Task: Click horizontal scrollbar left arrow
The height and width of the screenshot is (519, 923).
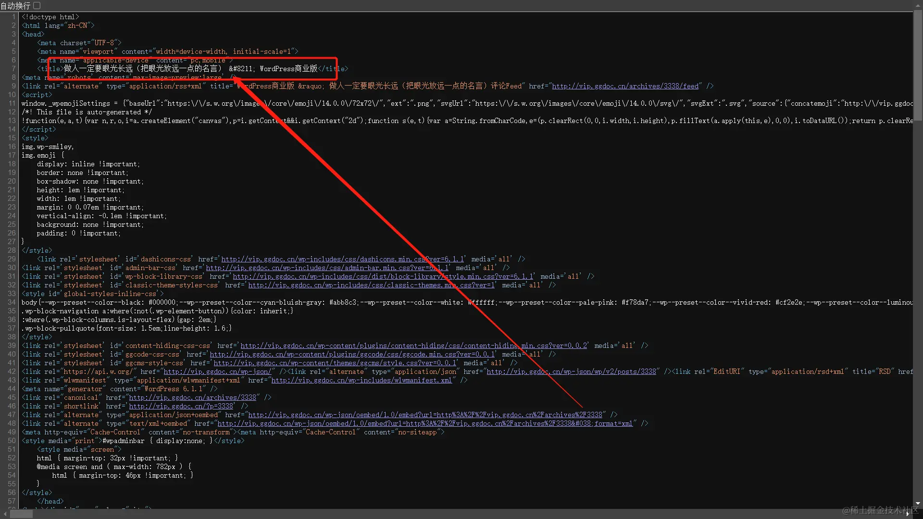Action: point(5,514)
